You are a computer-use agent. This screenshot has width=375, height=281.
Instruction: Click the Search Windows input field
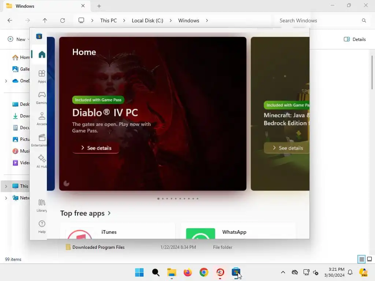coord(318,20)
